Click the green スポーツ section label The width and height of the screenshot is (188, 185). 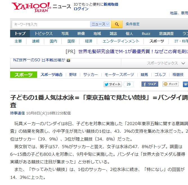[24, 75]
